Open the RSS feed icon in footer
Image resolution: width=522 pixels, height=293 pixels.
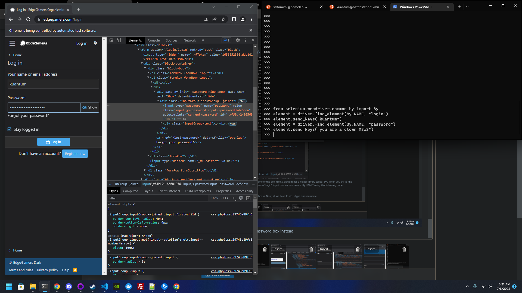75,270
